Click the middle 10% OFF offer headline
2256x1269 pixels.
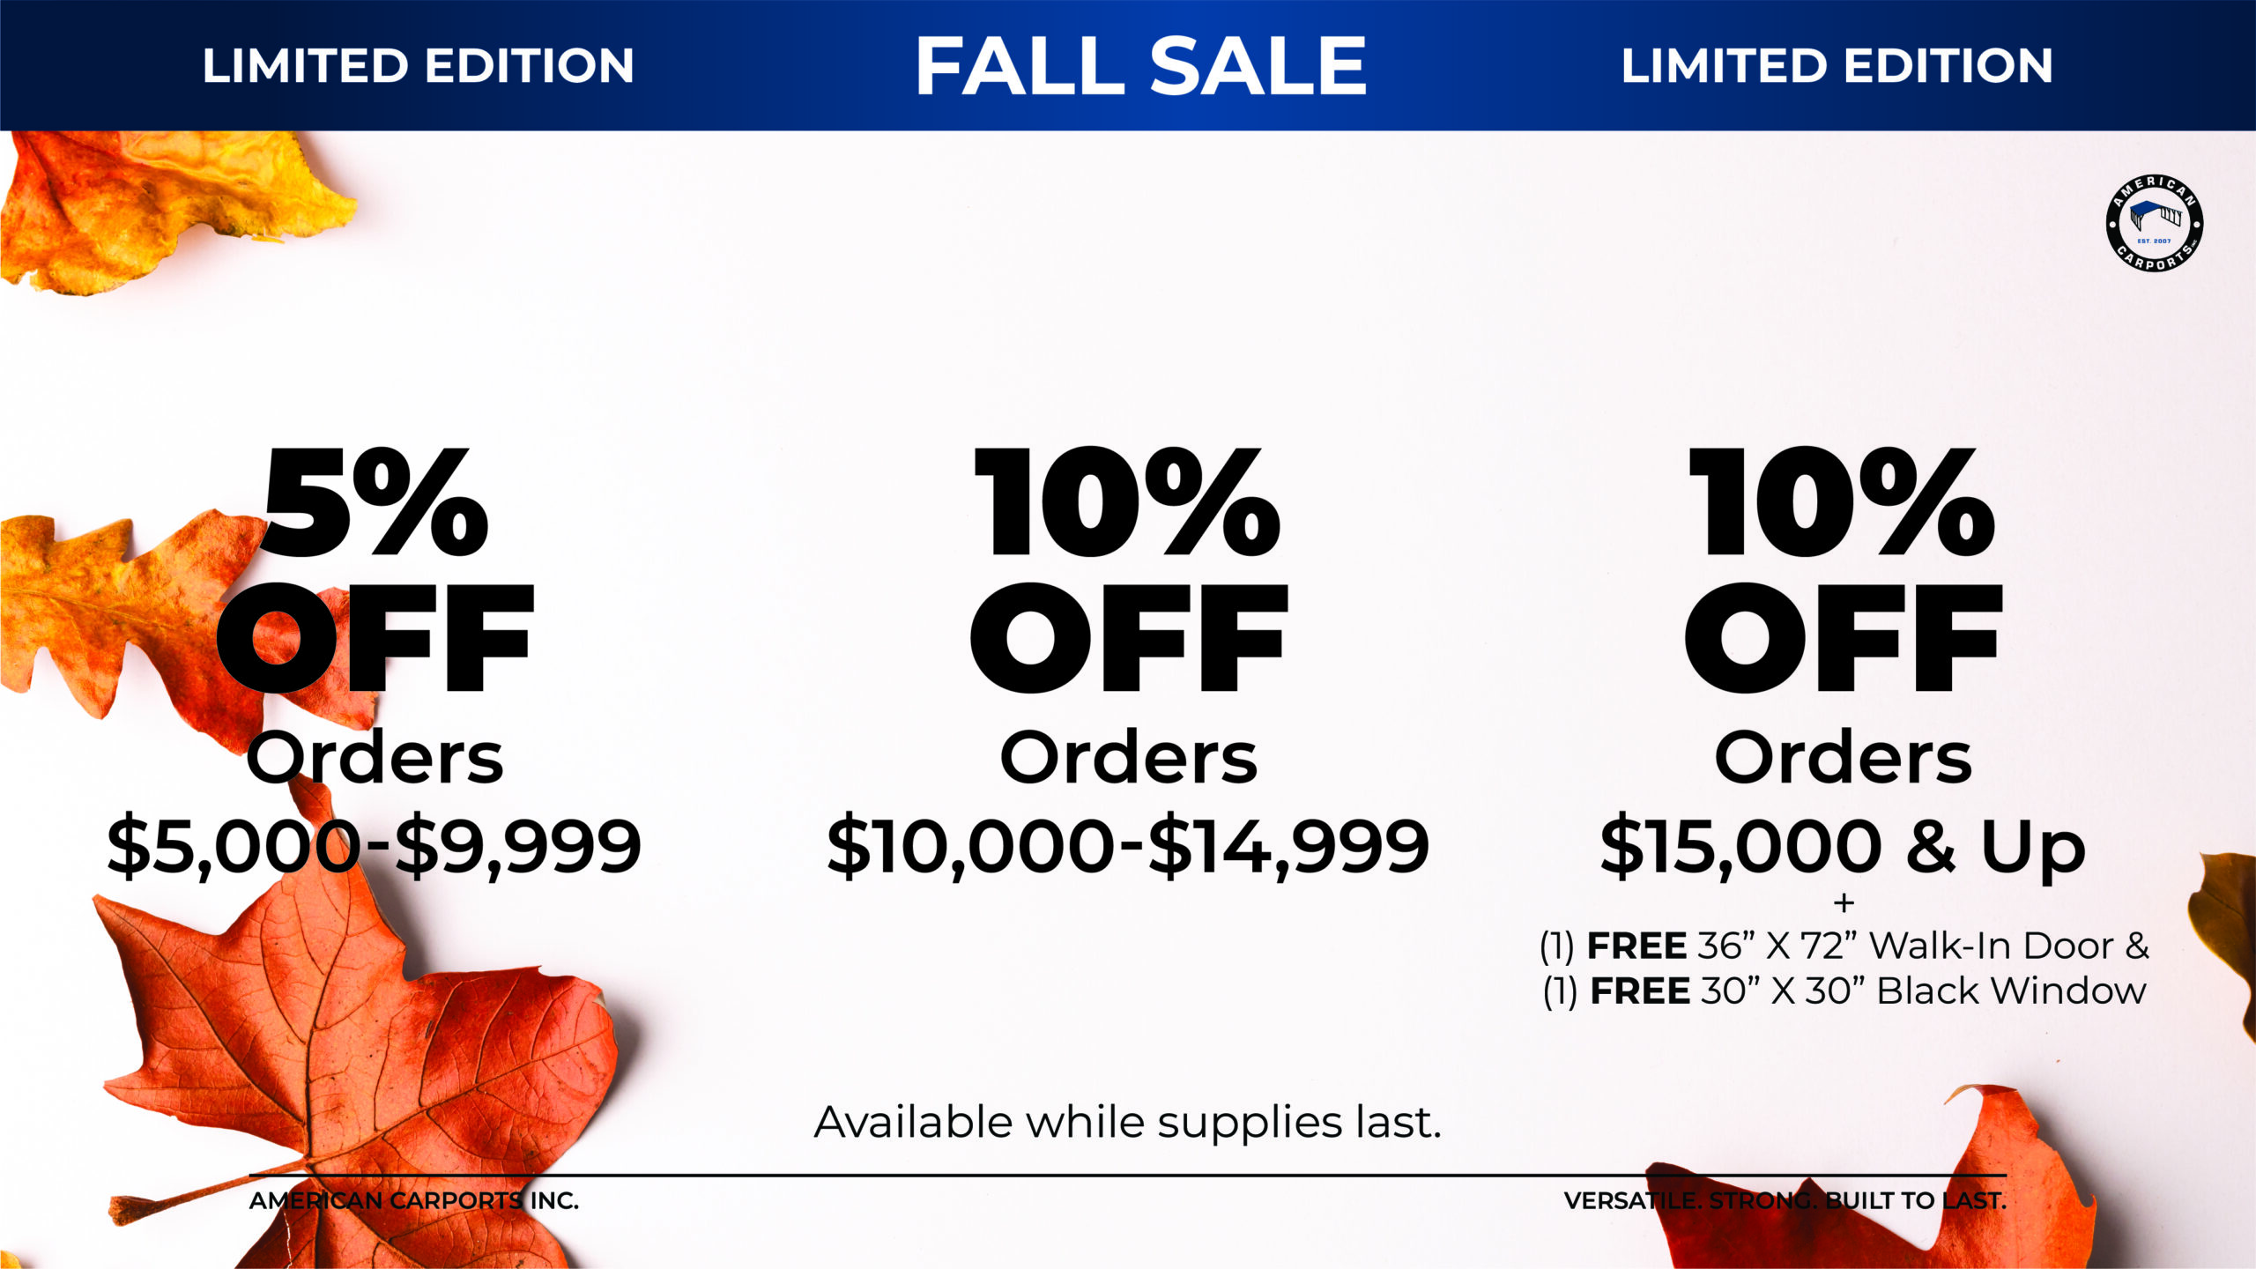click(x=1128, y=568)
